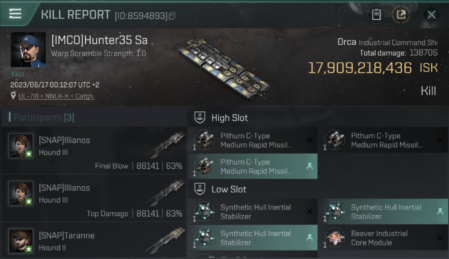Select the Top Damage participant row
Viewport: 449px width, 259px height.
94,198
